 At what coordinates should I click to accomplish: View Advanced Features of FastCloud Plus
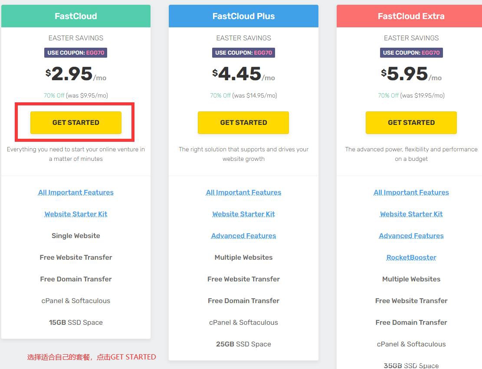[x=243, y=236]
